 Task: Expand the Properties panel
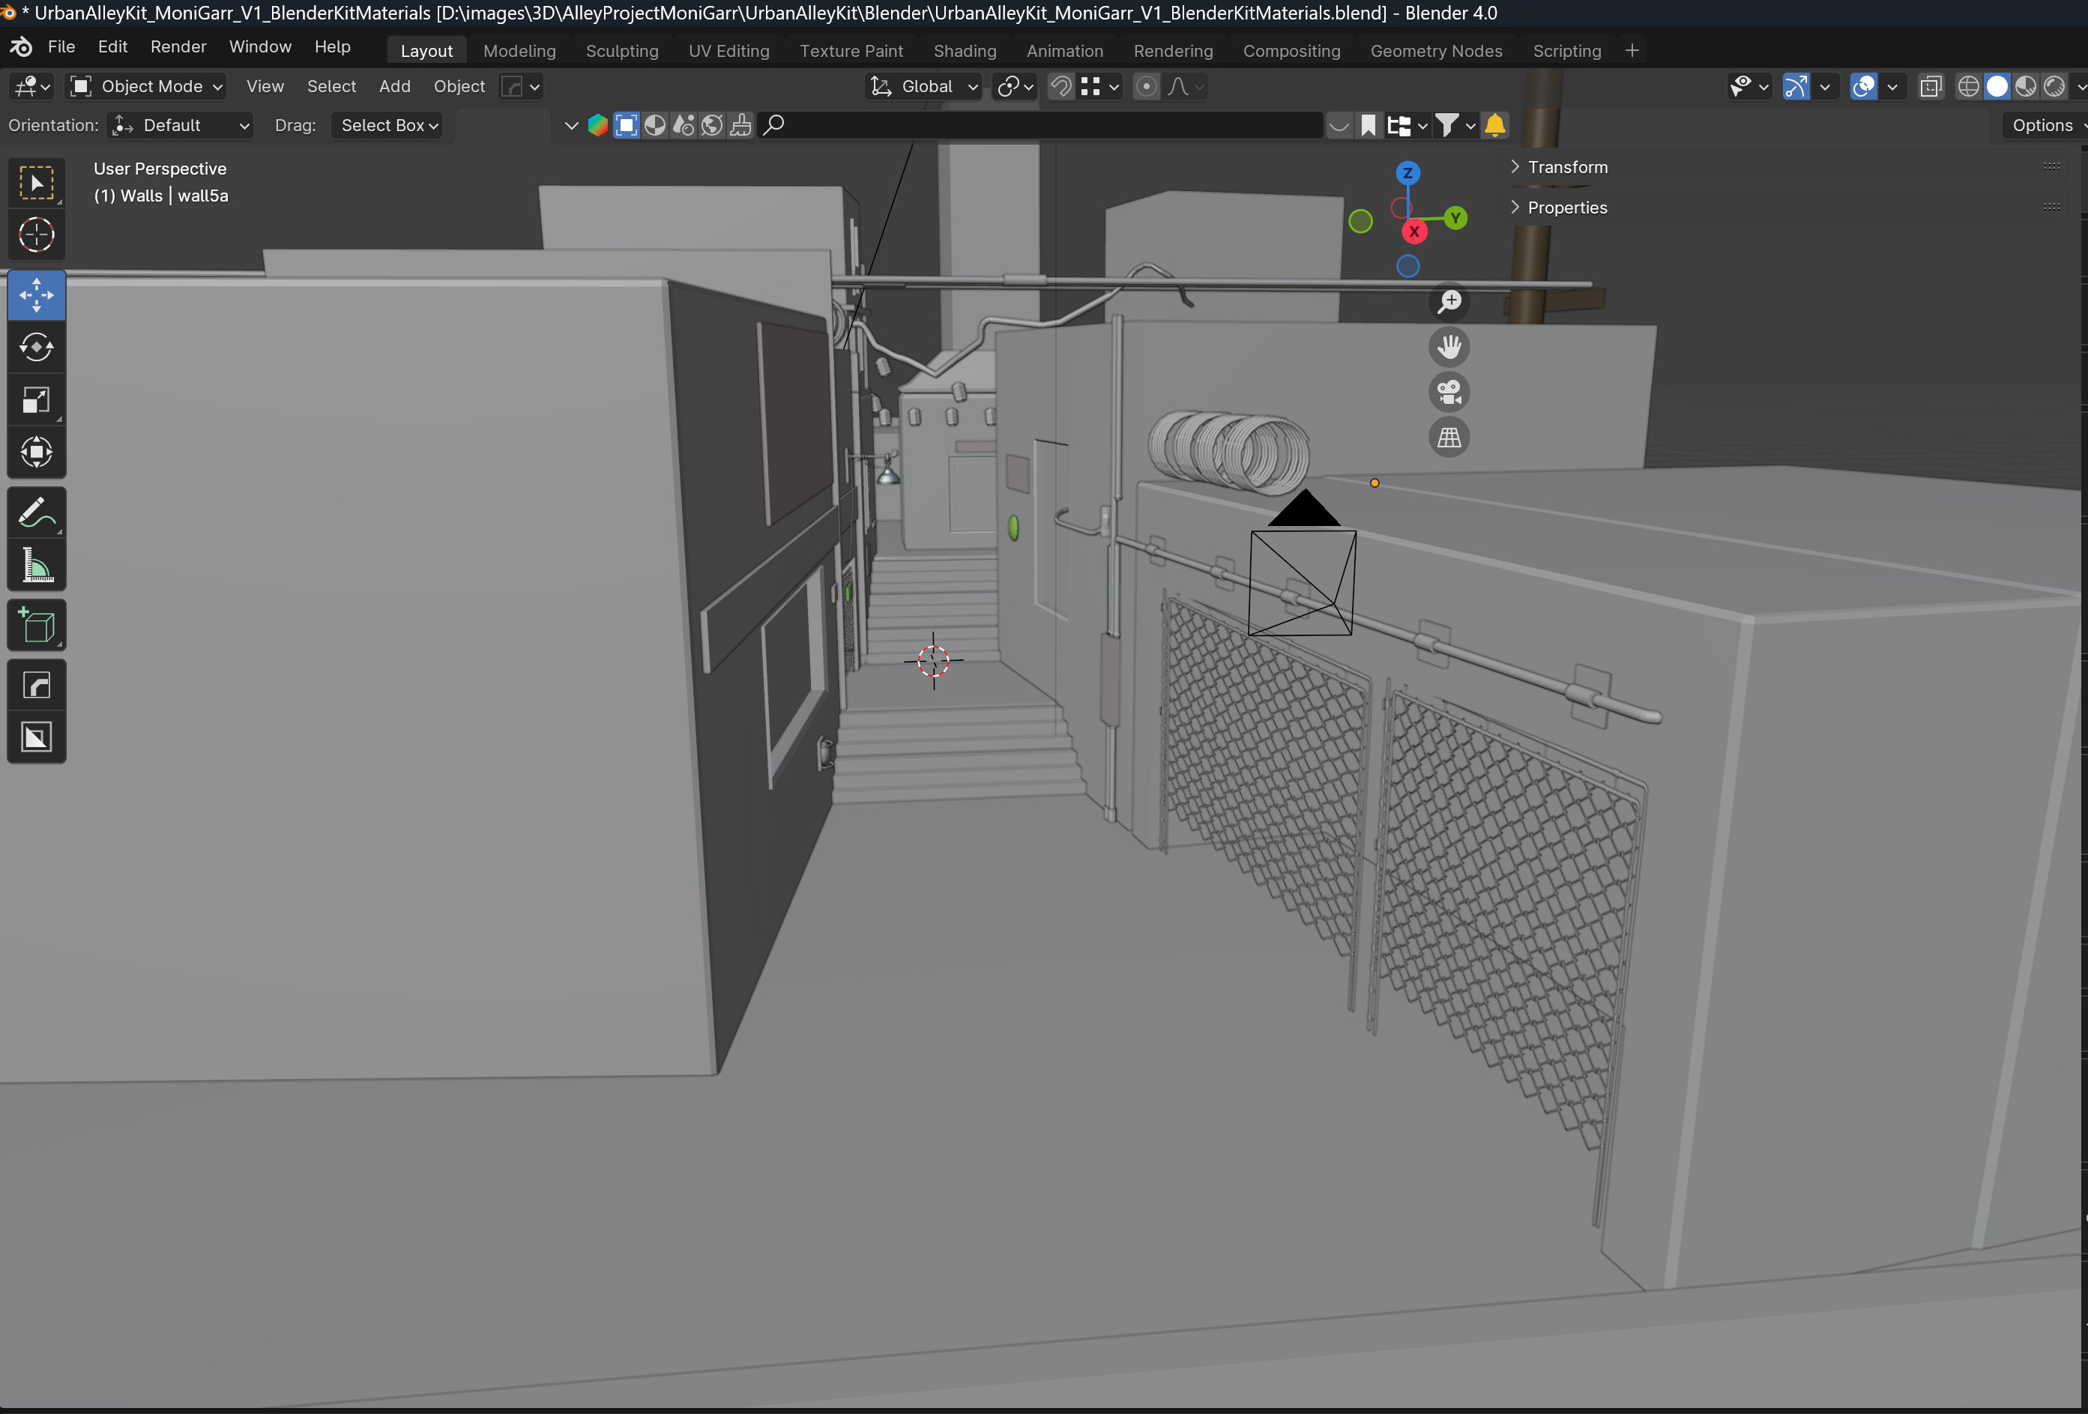[1567, 208]
